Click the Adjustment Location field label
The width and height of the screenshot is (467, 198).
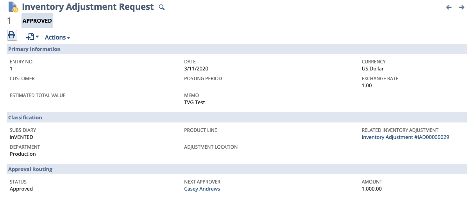click(x=211, y=147)
